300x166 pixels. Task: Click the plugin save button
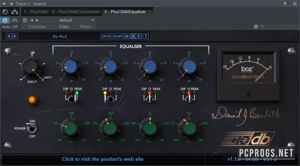point(106,36)
